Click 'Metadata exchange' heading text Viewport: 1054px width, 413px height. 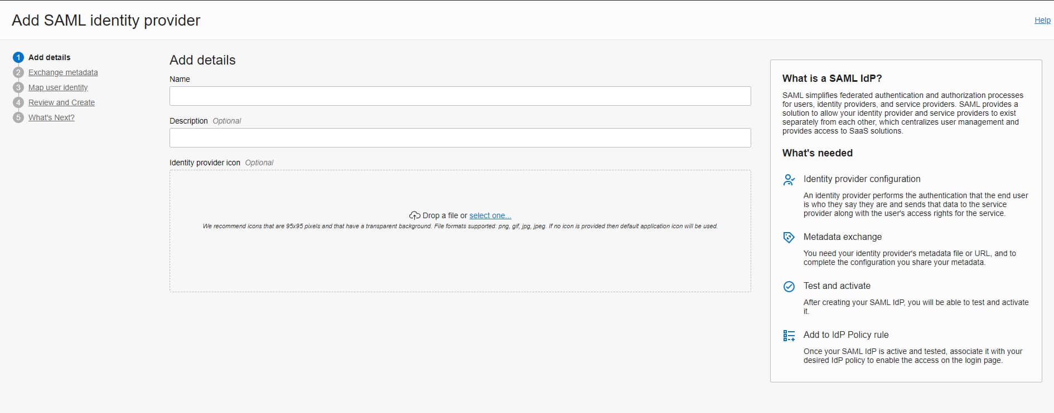click(x=843, y=237)
